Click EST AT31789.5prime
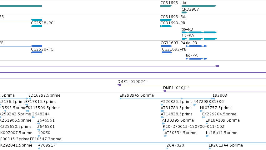 pos(177,108)
